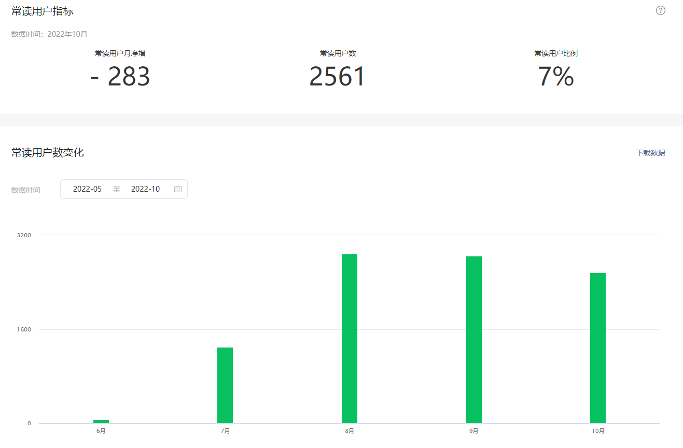Select the 7月 bar in chart
The image size is (683, 448).
pyautogui.click(x=225, y=385)
